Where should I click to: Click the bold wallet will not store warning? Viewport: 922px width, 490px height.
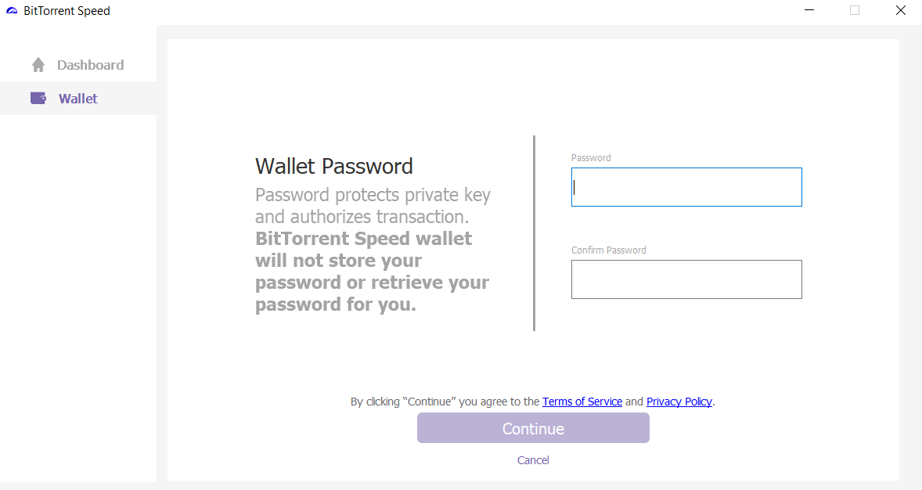point(372,271)
